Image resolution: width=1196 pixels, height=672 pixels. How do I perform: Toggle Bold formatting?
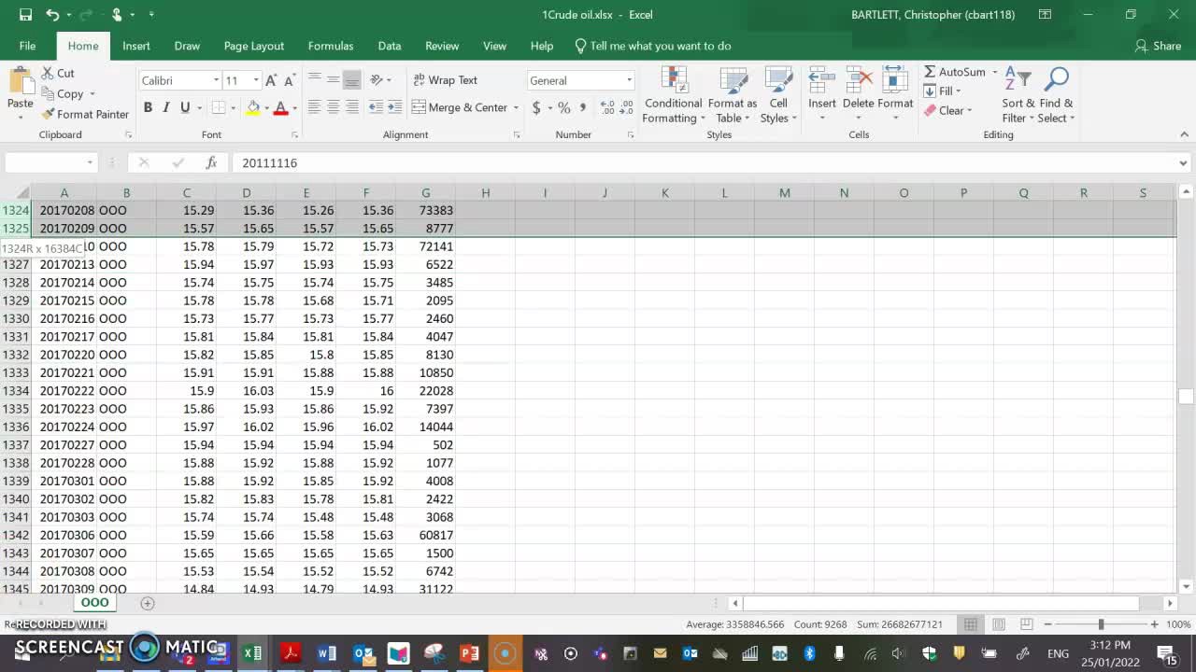click(x=148, y=107)
